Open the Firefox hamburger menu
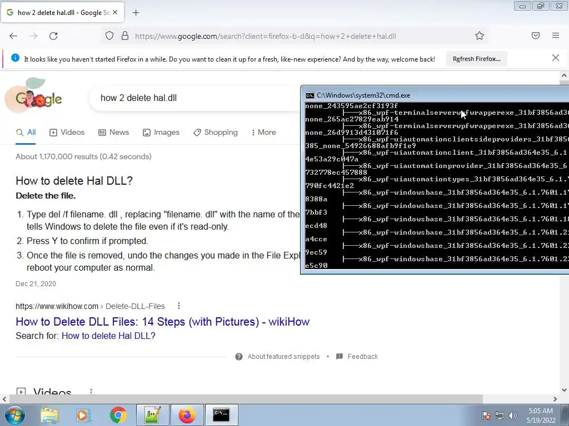The image size is (569, 426). pos(556,35)
